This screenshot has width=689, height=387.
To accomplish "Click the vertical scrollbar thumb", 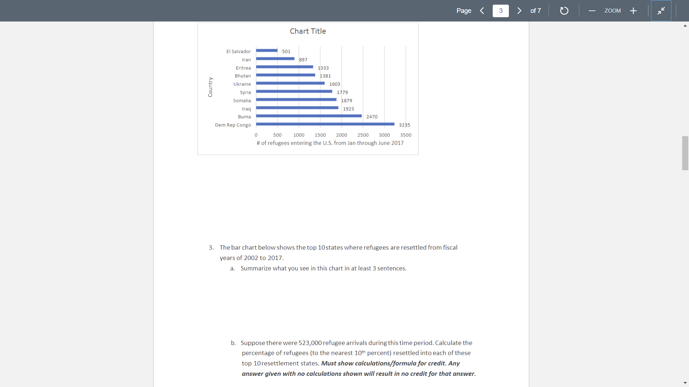I will pos(685,153).
